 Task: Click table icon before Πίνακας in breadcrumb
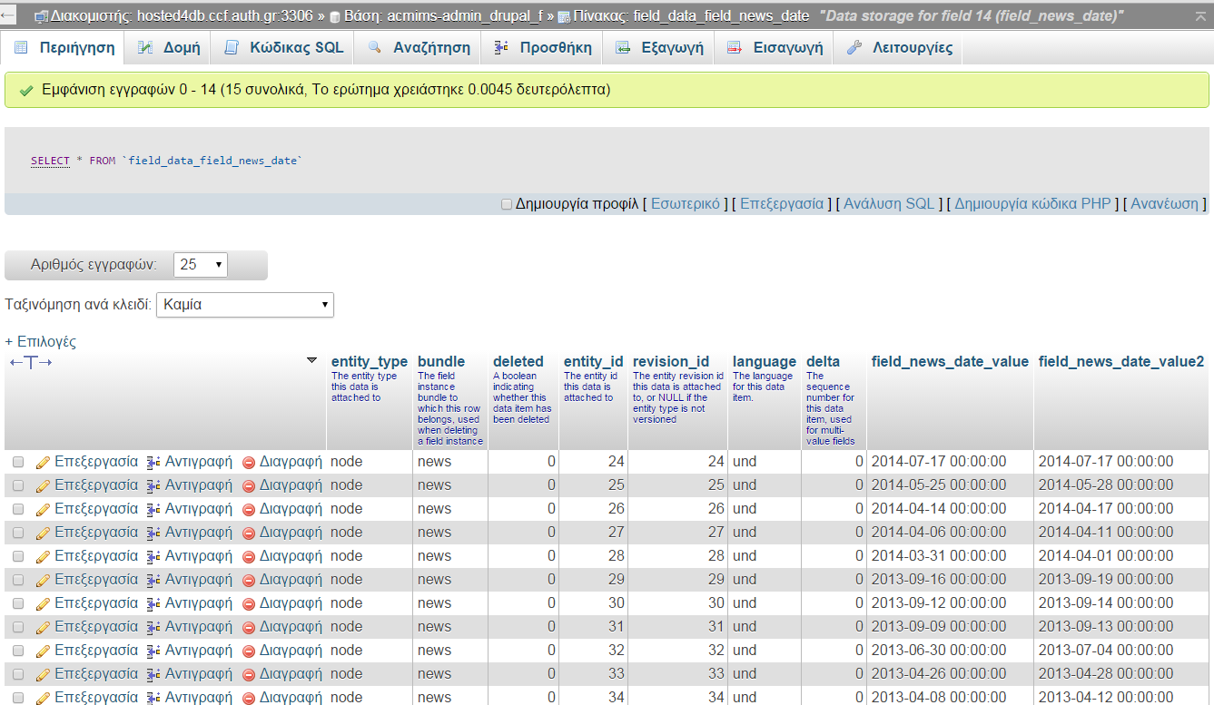click(564, 16)
